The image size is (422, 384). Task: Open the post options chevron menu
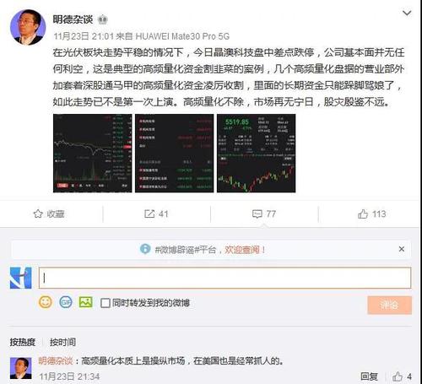pyautogui.click(x=407, y=14)
